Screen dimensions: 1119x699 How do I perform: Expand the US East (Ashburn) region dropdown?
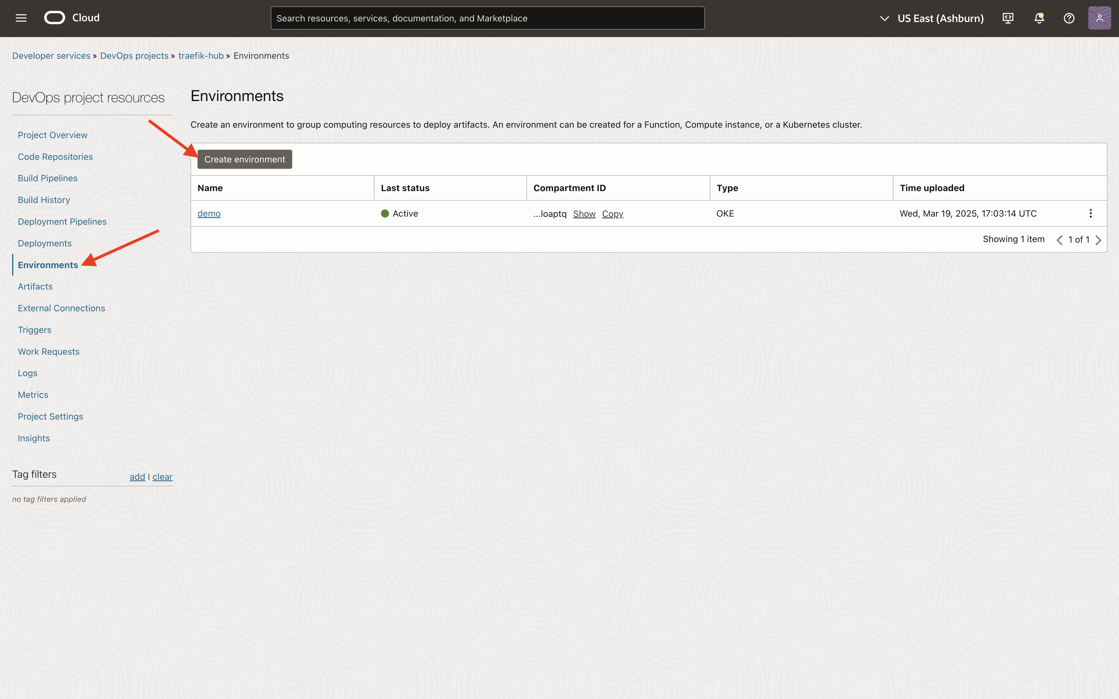coord(932,18)
